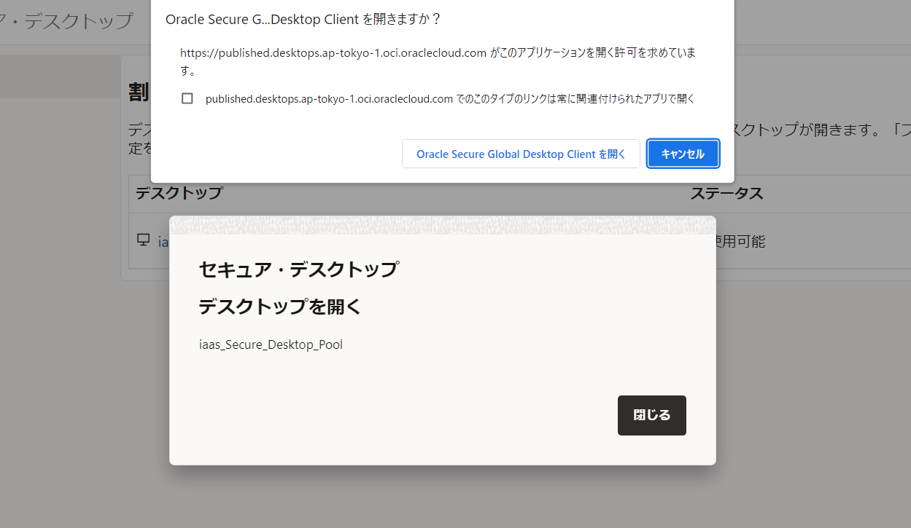Click the iaas_Secure_Desktop_Pool text in the modal
Screen dimensions: 911x528
point(271,344)
